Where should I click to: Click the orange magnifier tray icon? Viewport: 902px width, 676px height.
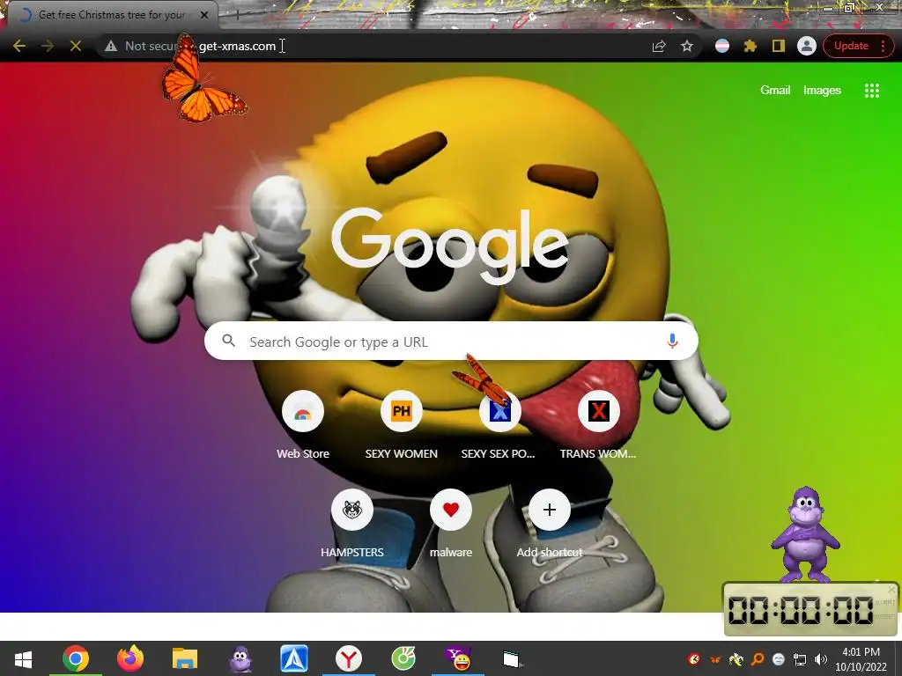[x=758, y=658]
